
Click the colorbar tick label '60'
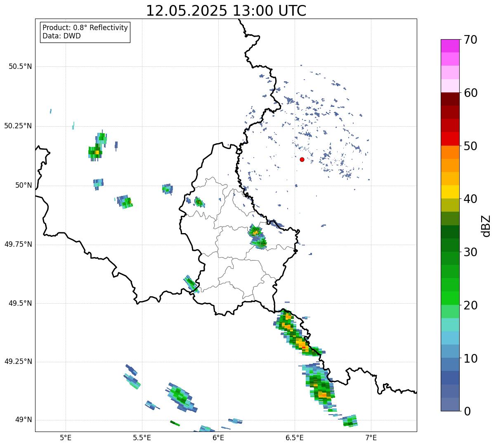[x=470, y=93]
